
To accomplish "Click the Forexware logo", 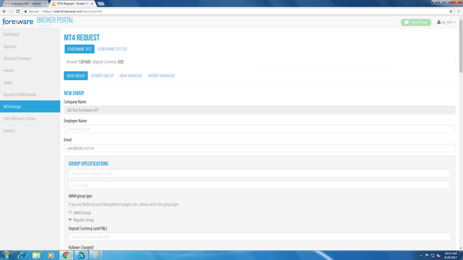I will pyautogui.click(x=17, y=22).
